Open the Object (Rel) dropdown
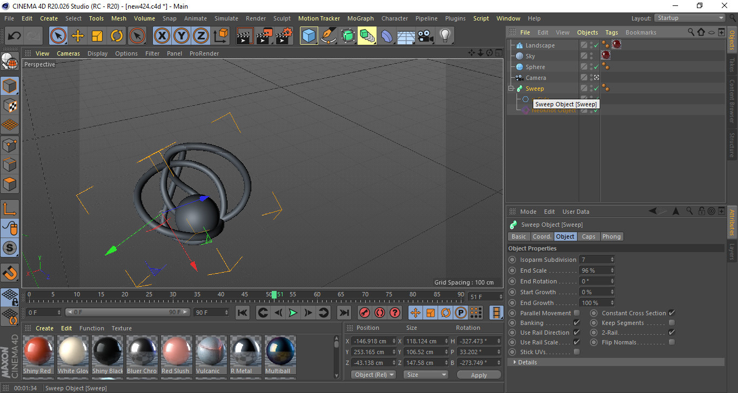 pyautogui.click(x=373, y=375)
